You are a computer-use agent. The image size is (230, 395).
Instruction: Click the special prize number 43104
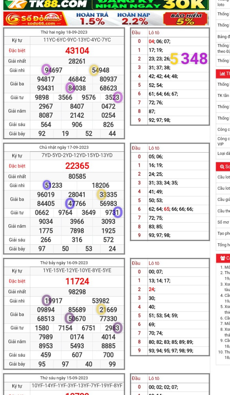pyautogui.click(x=77, y=51)
